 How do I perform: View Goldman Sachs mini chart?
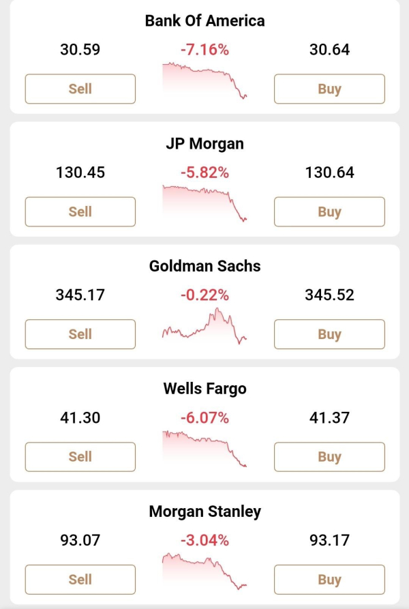(204, 326)
